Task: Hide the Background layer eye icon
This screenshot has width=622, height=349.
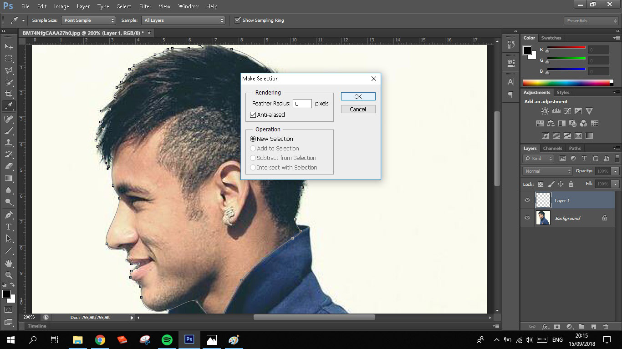Action: 527,218
